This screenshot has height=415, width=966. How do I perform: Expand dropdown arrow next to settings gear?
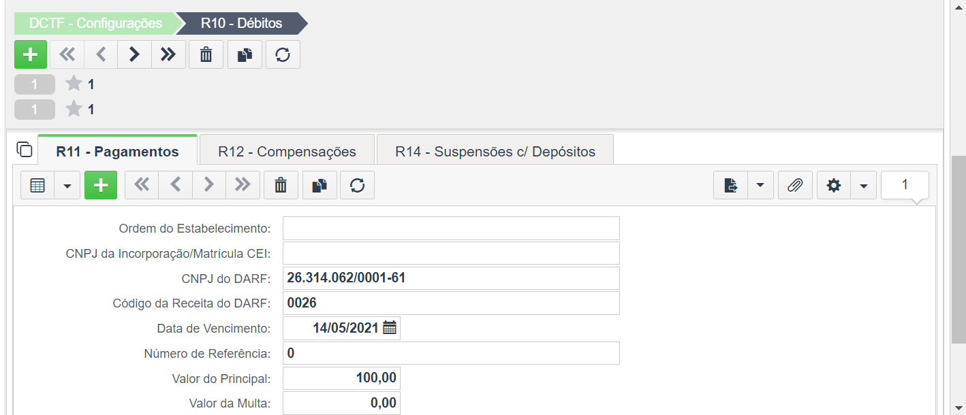[863, 185]
